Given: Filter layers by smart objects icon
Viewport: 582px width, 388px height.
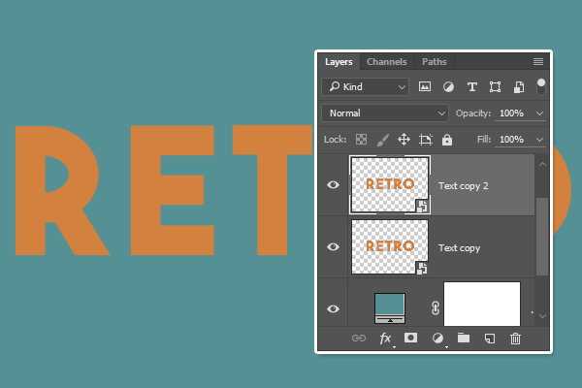Looking at the screenshot, I should [x=519, y=87].
